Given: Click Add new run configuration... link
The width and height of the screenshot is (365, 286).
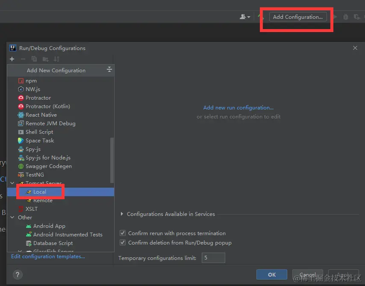Looking at the screenshot, I should [238, 108].
